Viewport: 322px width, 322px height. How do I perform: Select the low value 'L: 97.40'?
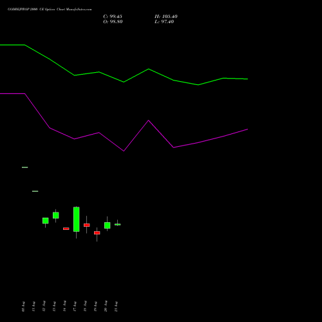point(164,22)
